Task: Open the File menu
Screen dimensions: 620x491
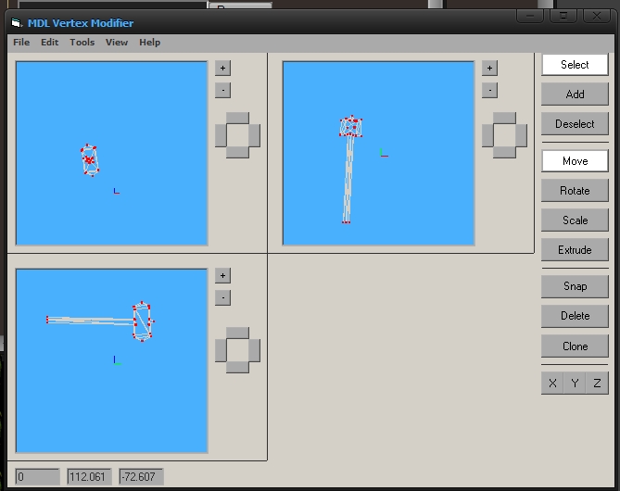Action: click(21, 43)
